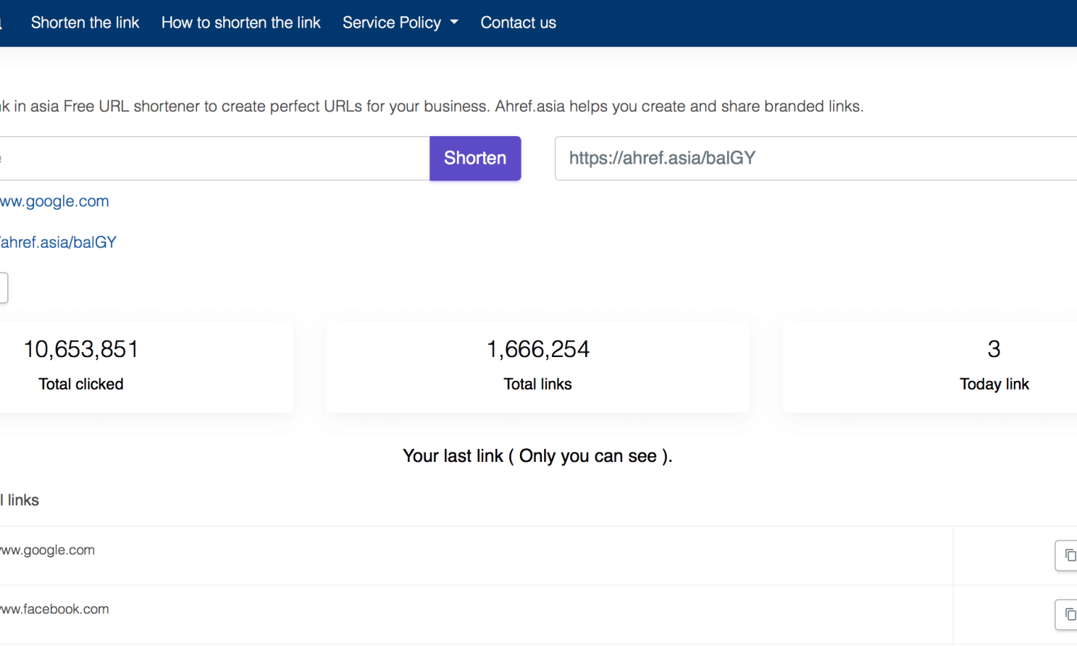Screen dimensions: 1077x646
Task: Click the Total links statistic card
Action: coord(537,365)
